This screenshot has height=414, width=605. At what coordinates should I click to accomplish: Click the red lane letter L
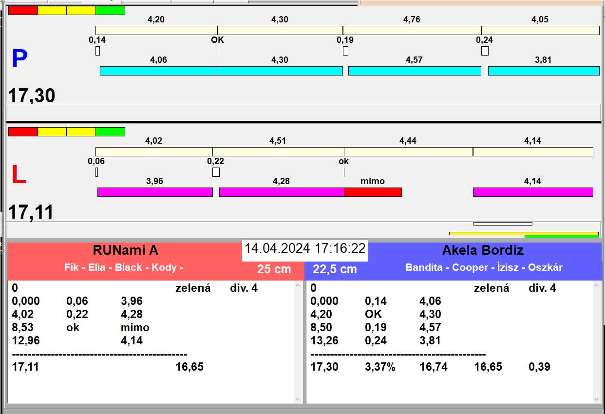pos(19,175)
